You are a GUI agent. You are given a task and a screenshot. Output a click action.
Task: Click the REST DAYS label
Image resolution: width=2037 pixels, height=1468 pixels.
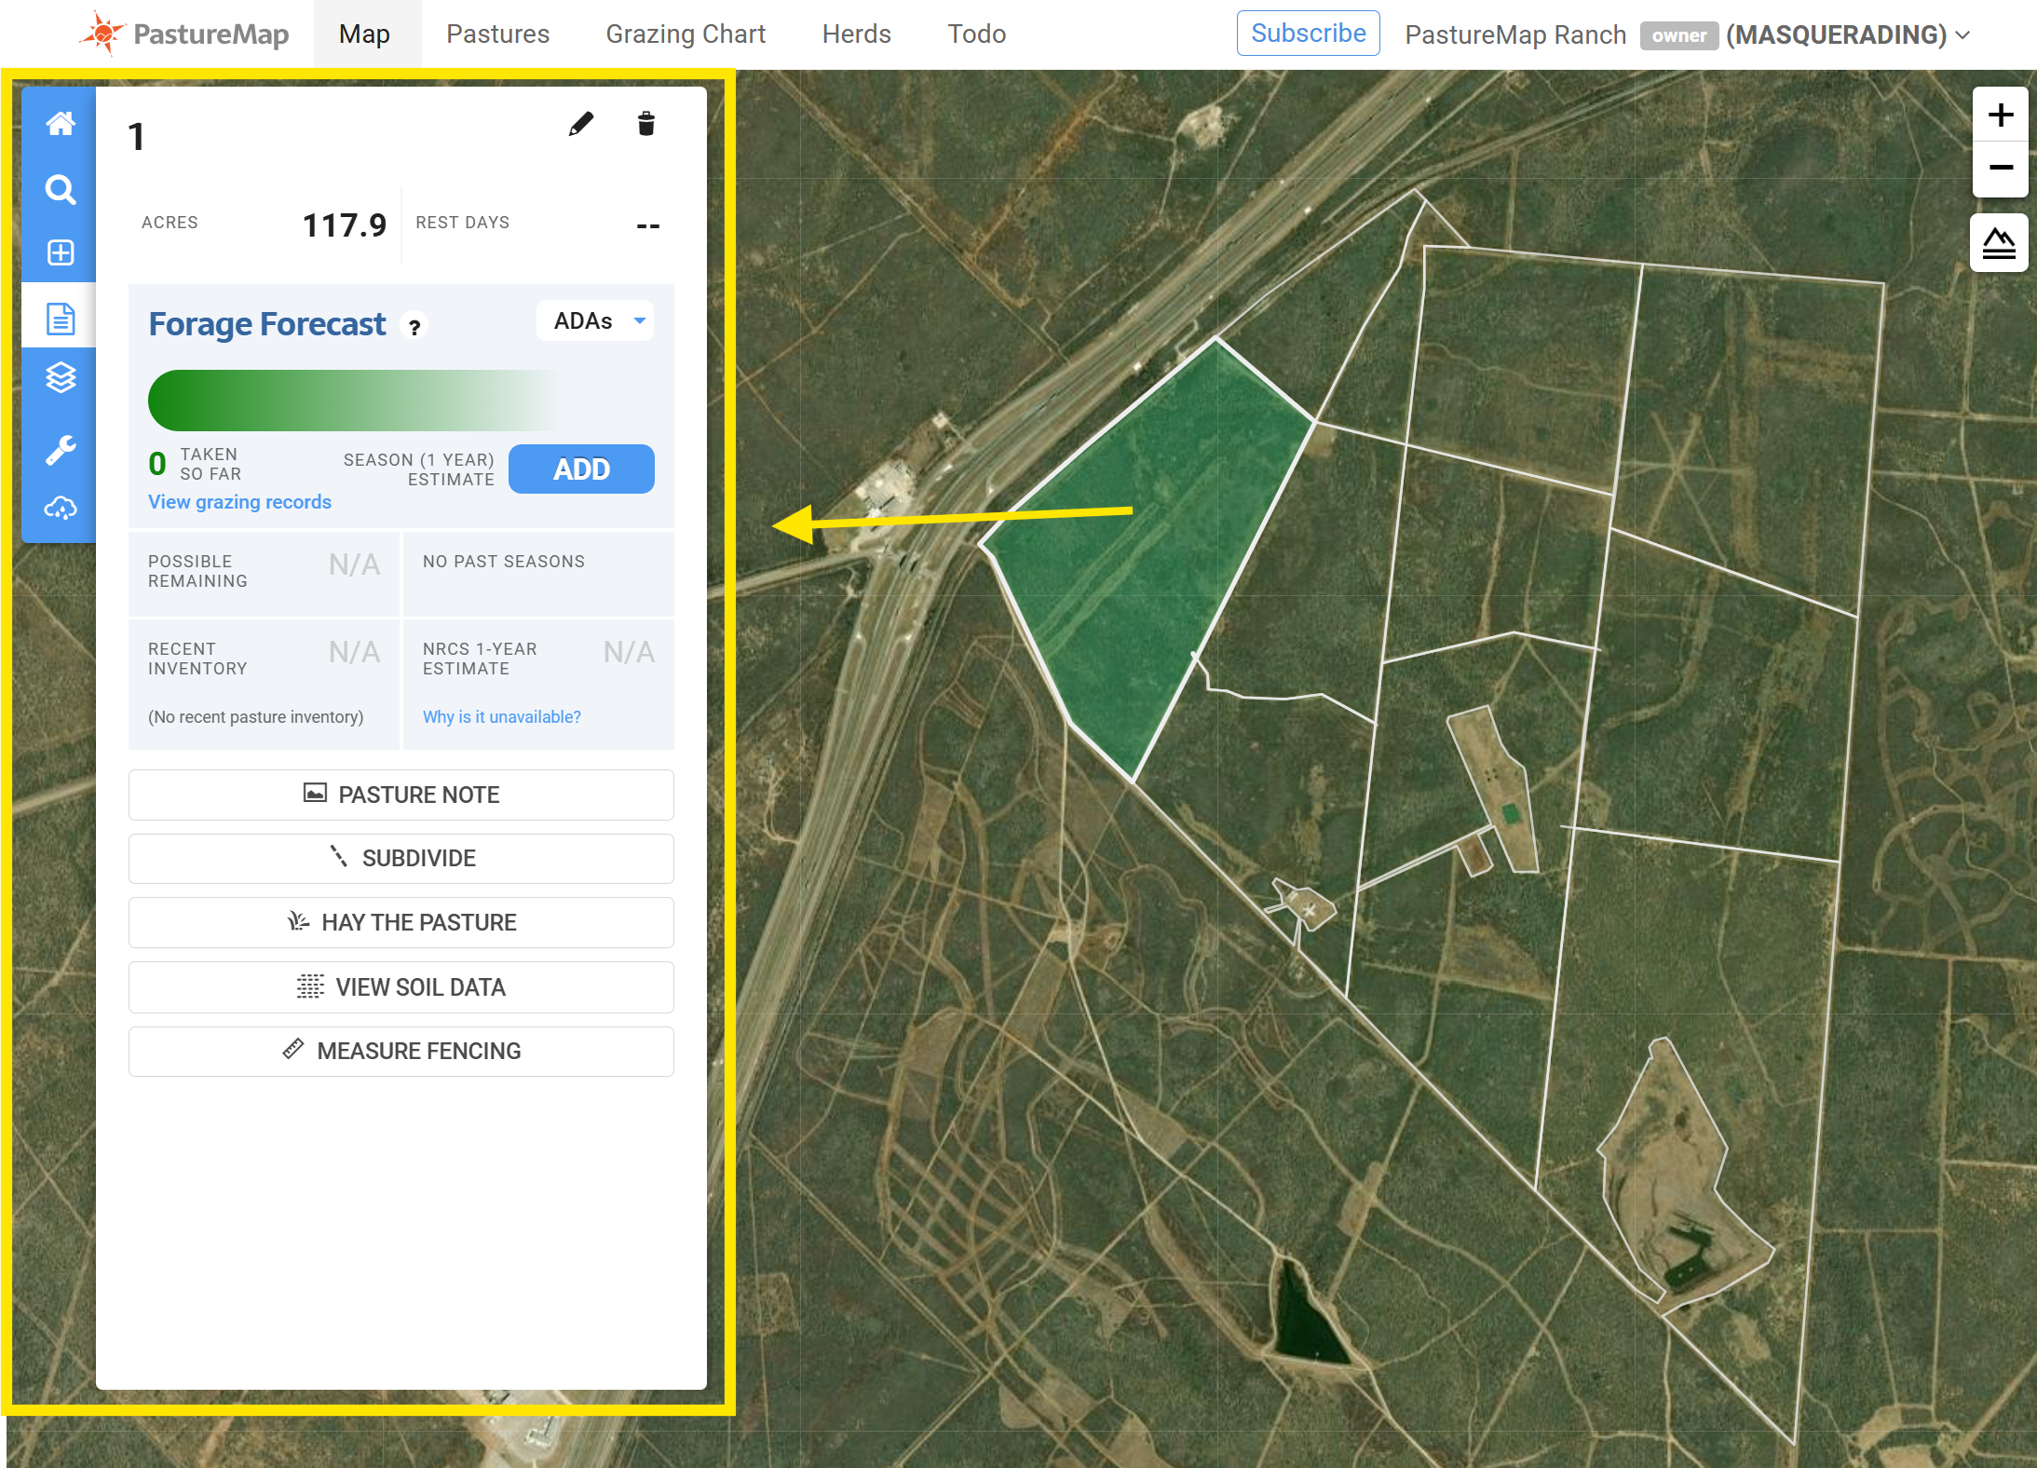coord(463,223)
